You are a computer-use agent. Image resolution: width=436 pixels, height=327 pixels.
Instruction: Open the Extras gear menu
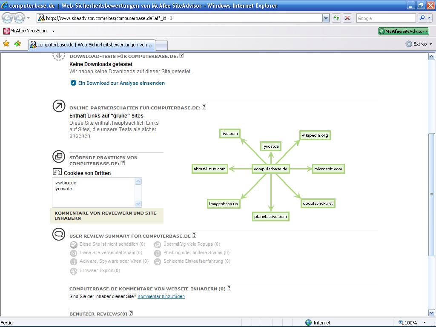click(x=419, y=44)
